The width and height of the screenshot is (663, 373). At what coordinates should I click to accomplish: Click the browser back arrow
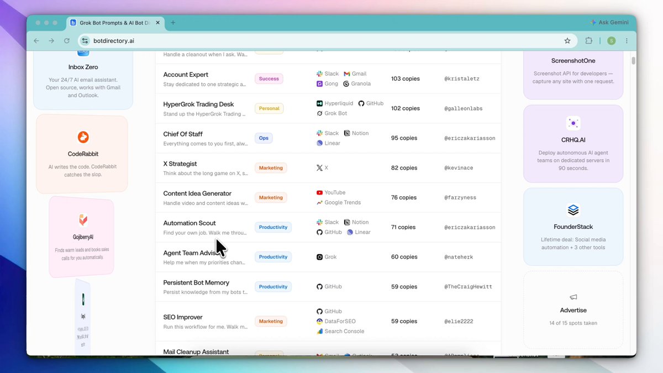tap(36, 41)
